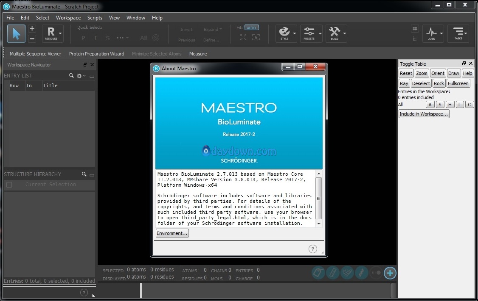Click the Residues pick-level R icon
Image resolution: width=478 pixels, height=301 pixels.
51,33
